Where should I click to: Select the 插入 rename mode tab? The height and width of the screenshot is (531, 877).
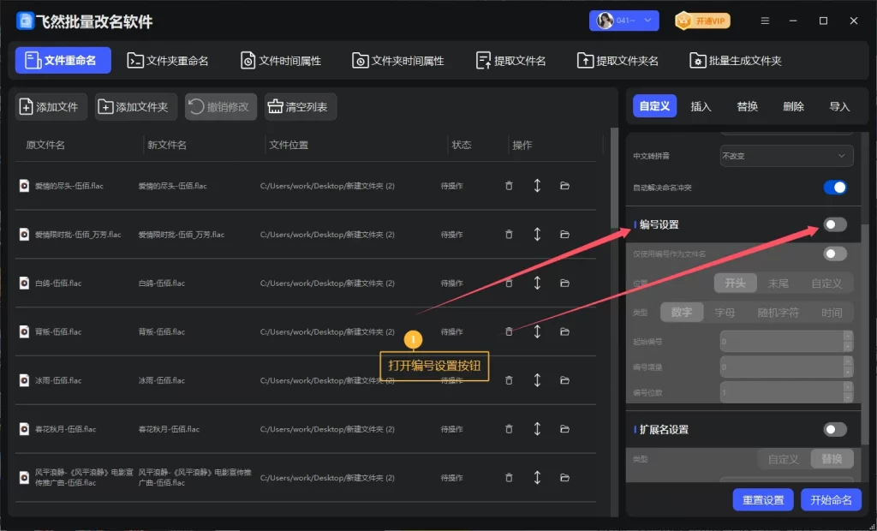[x=701, y=106]
